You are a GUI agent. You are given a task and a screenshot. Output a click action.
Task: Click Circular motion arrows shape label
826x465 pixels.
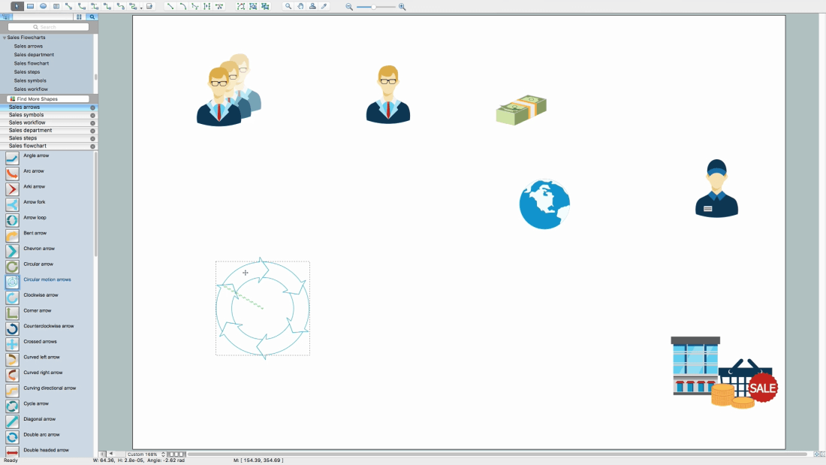click(47, 279)
